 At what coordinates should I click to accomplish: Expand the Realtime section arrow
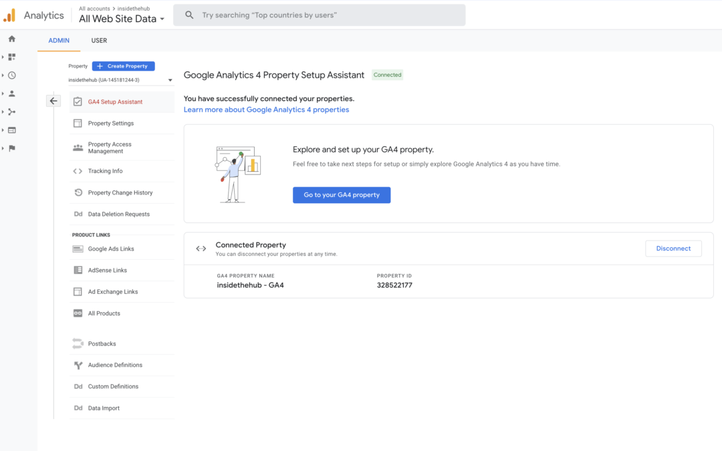(x=3, y=76)
